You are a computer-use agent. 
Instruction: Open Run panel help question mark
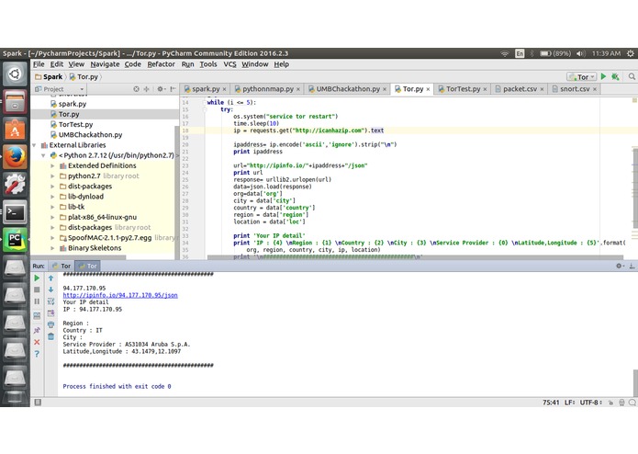[x=37, y=354]
